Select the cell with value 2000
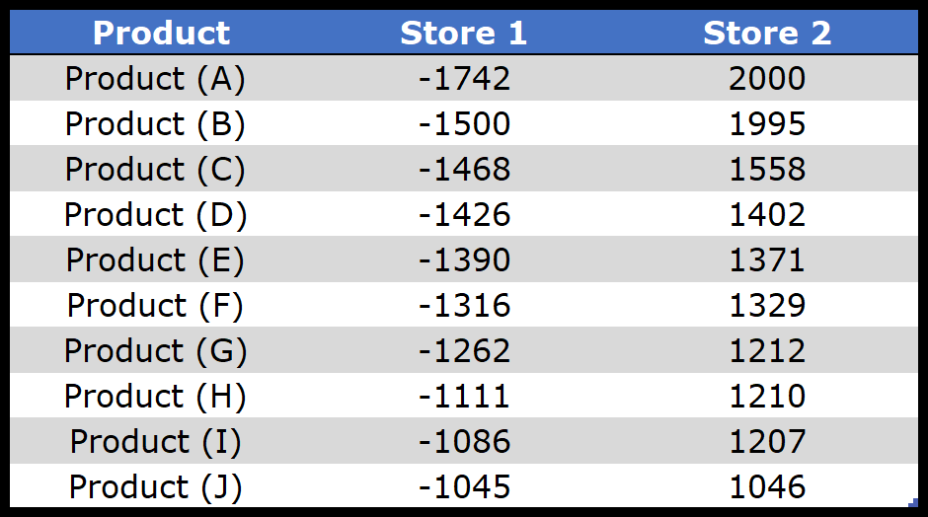Screen dimensions: 928x517 767,78
